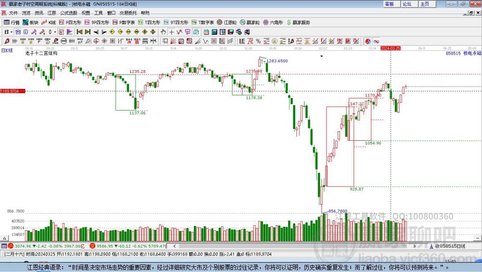
Task: Open the 行情 quotes view
Action: (x=12, y=23)
